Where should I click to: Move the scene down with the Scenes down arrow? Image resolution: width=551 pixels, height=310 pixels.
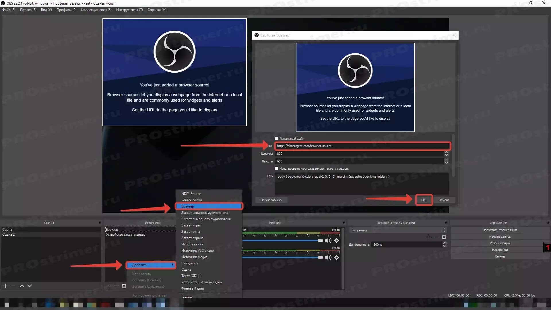pos(30,286)
